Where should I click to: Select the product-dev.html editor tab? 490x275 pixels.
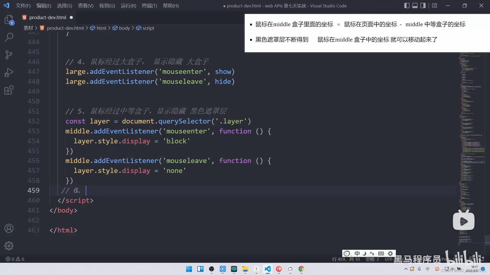pos(48,17)
